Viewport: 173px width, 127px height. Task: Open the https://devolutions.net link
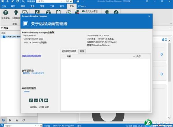31,55
